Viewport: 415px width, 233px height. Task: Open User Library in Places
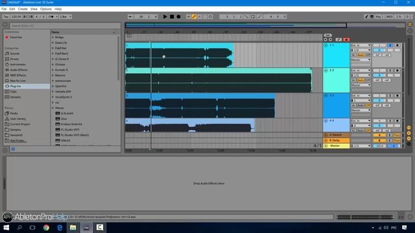pyautogui.click(x=18, y=119)
